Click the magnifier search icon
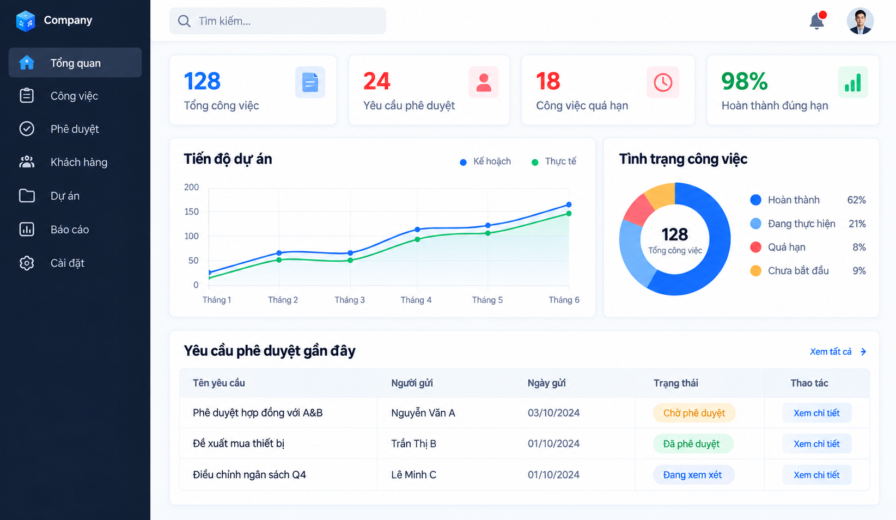This screenshot has height=520, width=896. point(184,21)
